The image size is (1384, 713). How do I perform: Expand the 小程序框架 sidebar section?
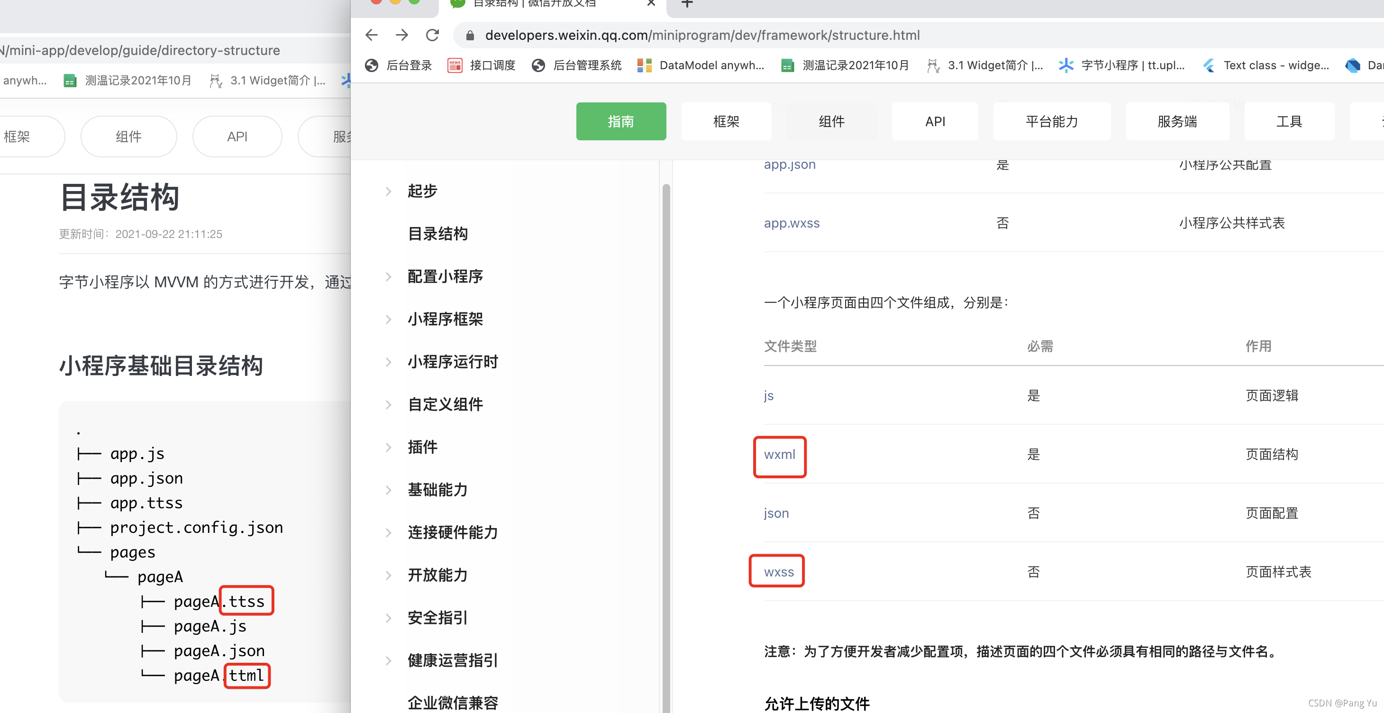click(388, 319)
